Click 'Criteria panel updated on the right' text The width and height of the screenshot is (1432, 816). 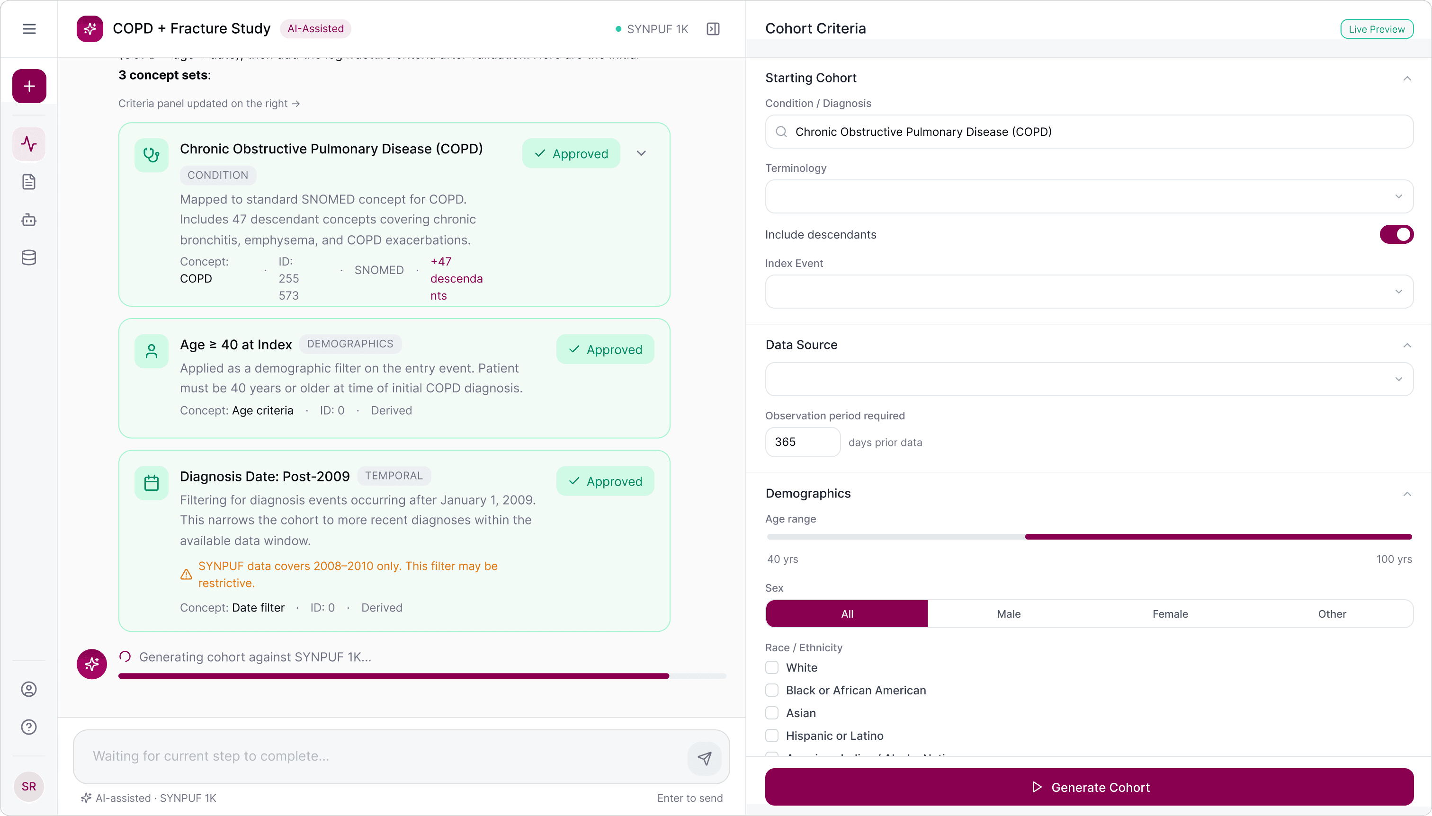pyautogui.click(x=209, y=104)
